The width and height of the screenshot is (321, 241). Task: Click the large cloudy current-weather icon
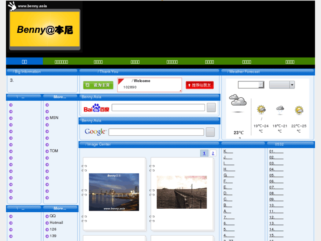click(x=238, y=100)
